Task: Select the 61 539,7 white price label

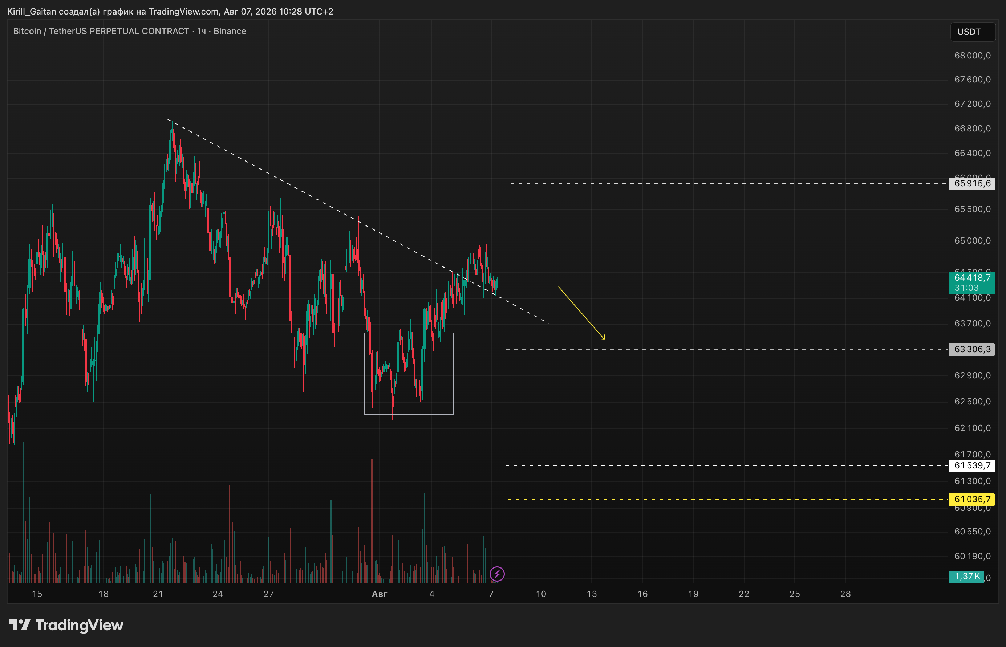Action: click(972, 465)
